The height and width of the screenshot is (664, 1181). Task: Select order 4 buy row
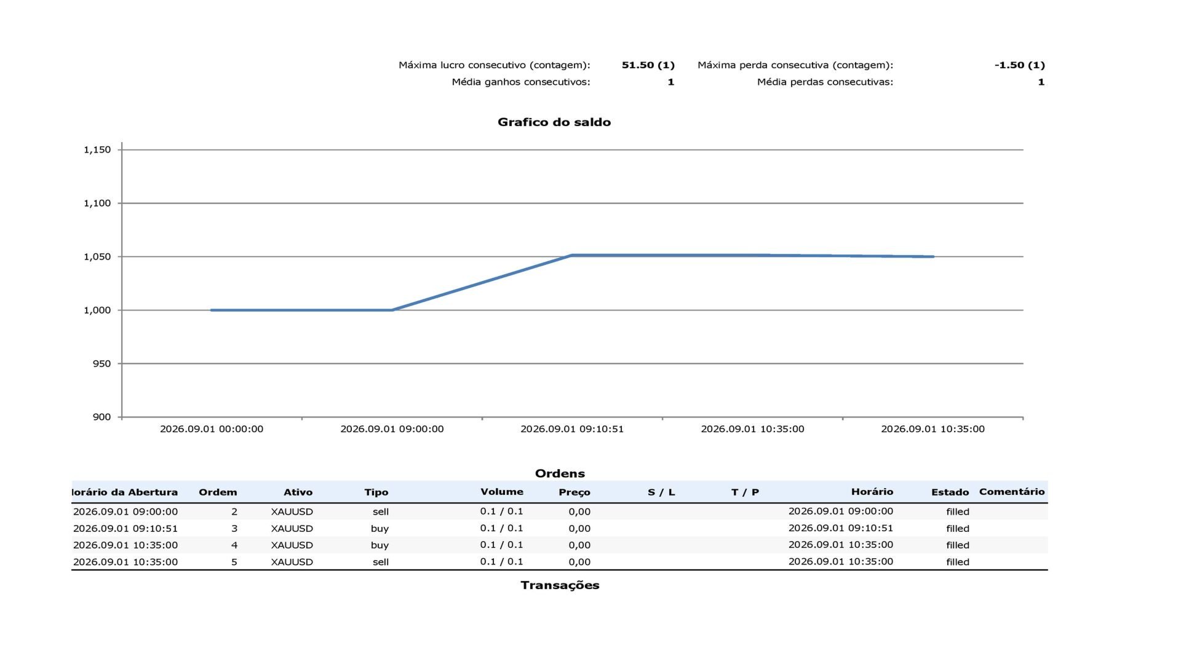[560, 545]
